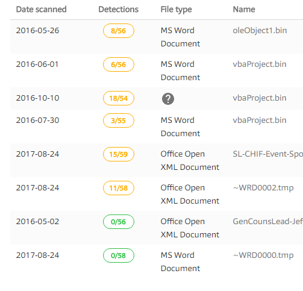Sort by File type column header
The width and height of the screenshot is (303, 291).
(x=176, y=10)
